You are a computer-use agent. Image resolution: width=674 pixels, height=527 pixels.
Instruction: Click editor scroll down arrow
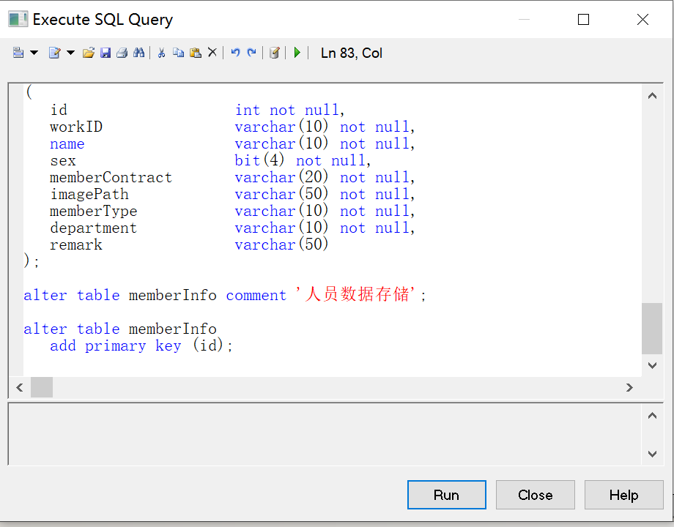[x=652, y=365]
